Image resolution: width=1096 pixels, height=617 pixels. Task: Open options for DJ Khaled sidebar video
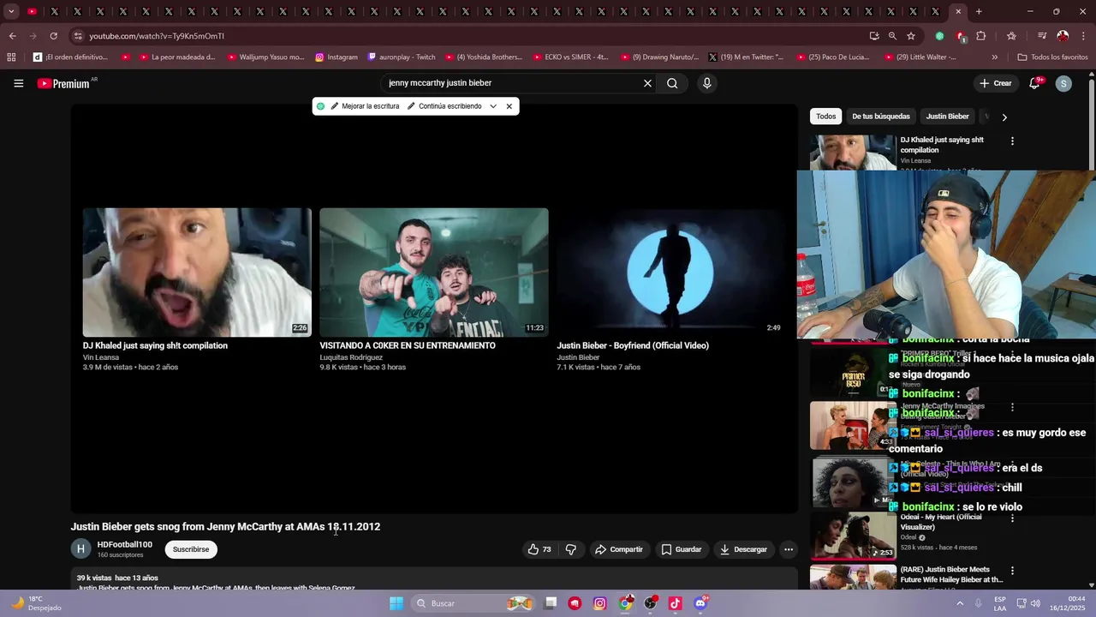(x=1012, y=141)
